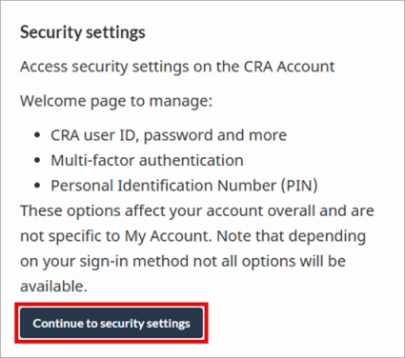This screenshot has width=405, height=358.
Task: Click the words 'CRA Account' in the first line
Action: coord(289,67)
